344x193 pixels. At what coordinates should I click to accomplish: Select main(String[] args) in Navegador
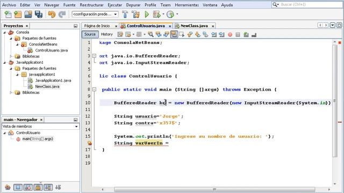pos(38,139)
